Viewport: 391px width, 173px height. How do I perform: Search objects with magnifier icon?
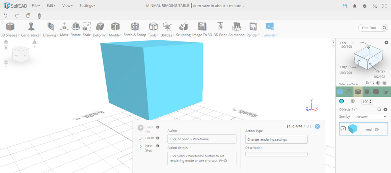point(379,109)
